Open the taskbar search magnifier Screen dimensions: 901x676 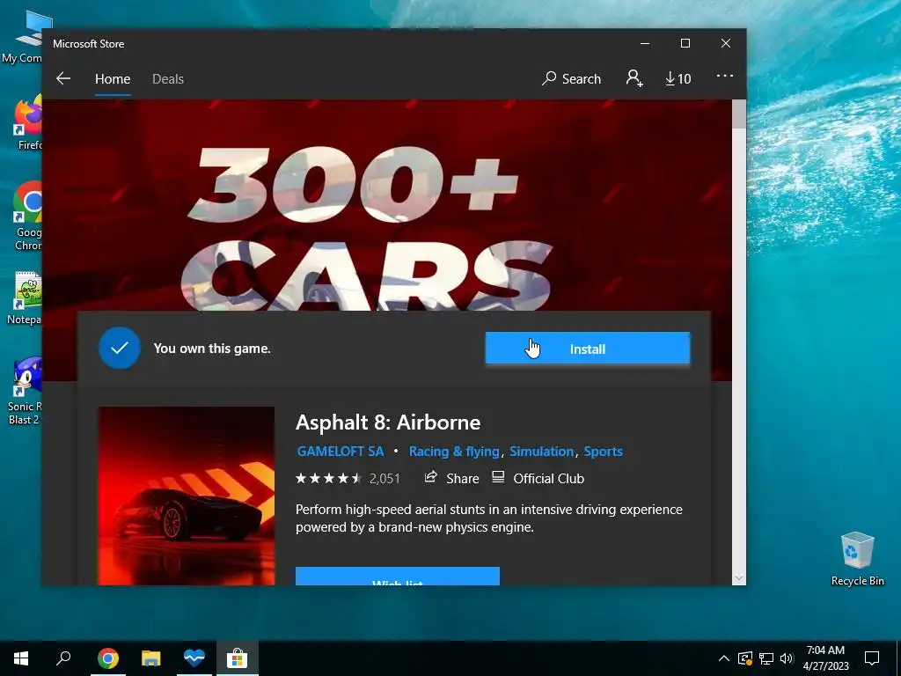point(63,658)
